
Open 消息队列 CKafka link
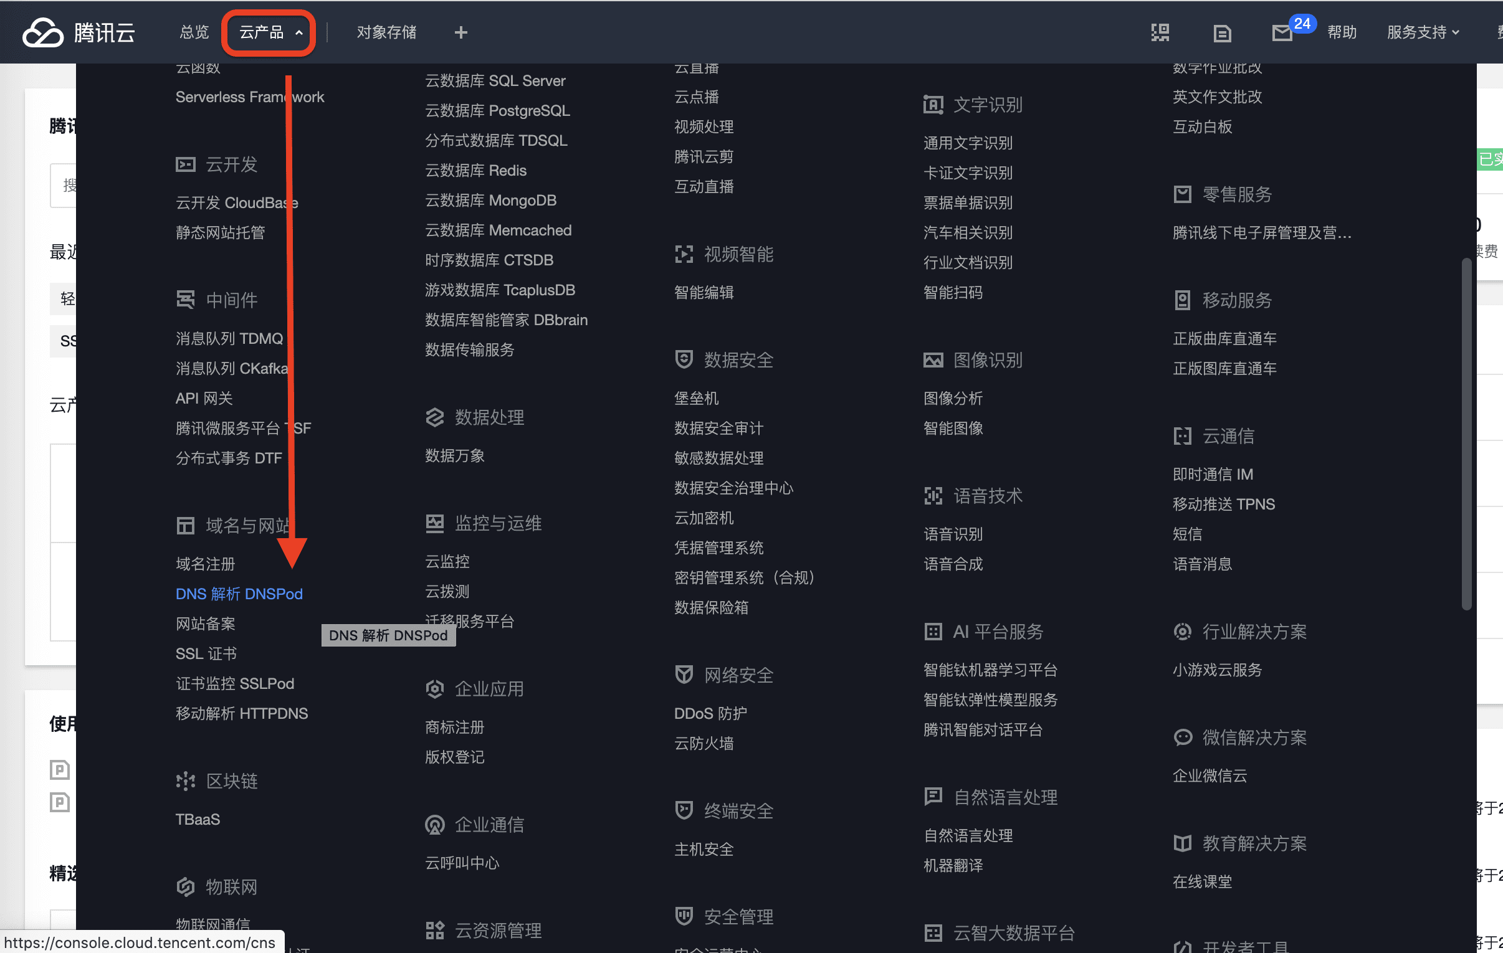[232, 369]
